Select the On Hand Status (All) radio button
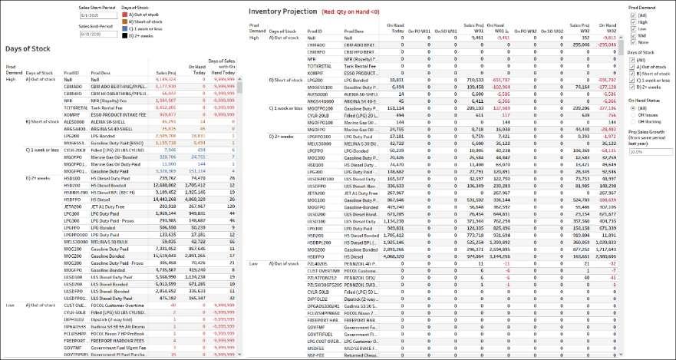676x360 pixels. (x=633, y=107)
